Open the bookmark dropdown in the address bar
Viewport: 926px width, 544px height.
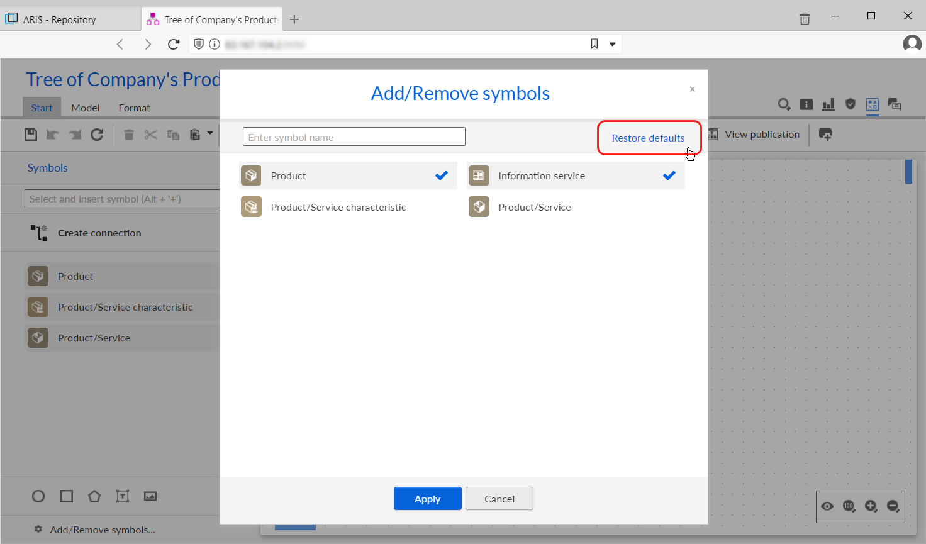611,43
